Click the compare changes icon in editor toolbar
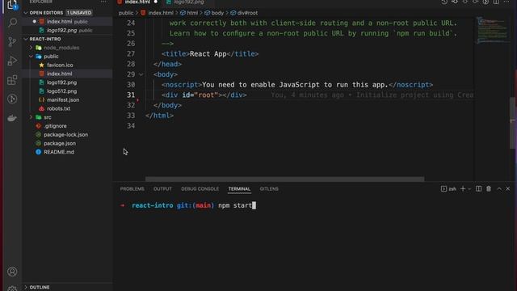This screenshot has width=517, height=291. tap(455, 2)
